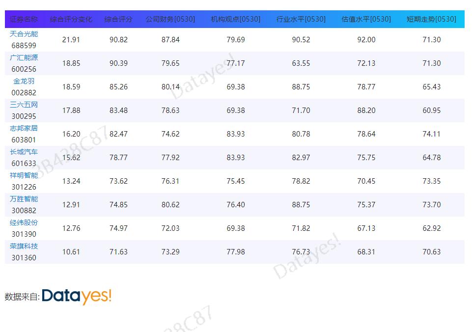Image resolution: width=472 pixels, height=332 pixels.
Task: Open the 三六五网 stock link
Action: (24, 105)
